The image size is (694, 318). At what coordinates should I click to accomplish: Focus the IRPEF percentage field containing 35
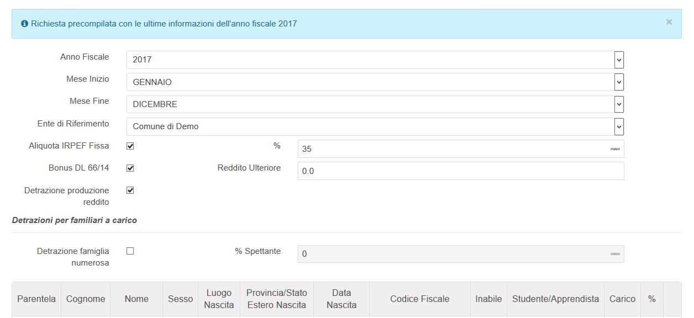click(x=453, y=149)
